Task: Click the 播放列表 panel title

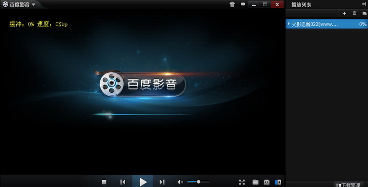Action: 301,5
